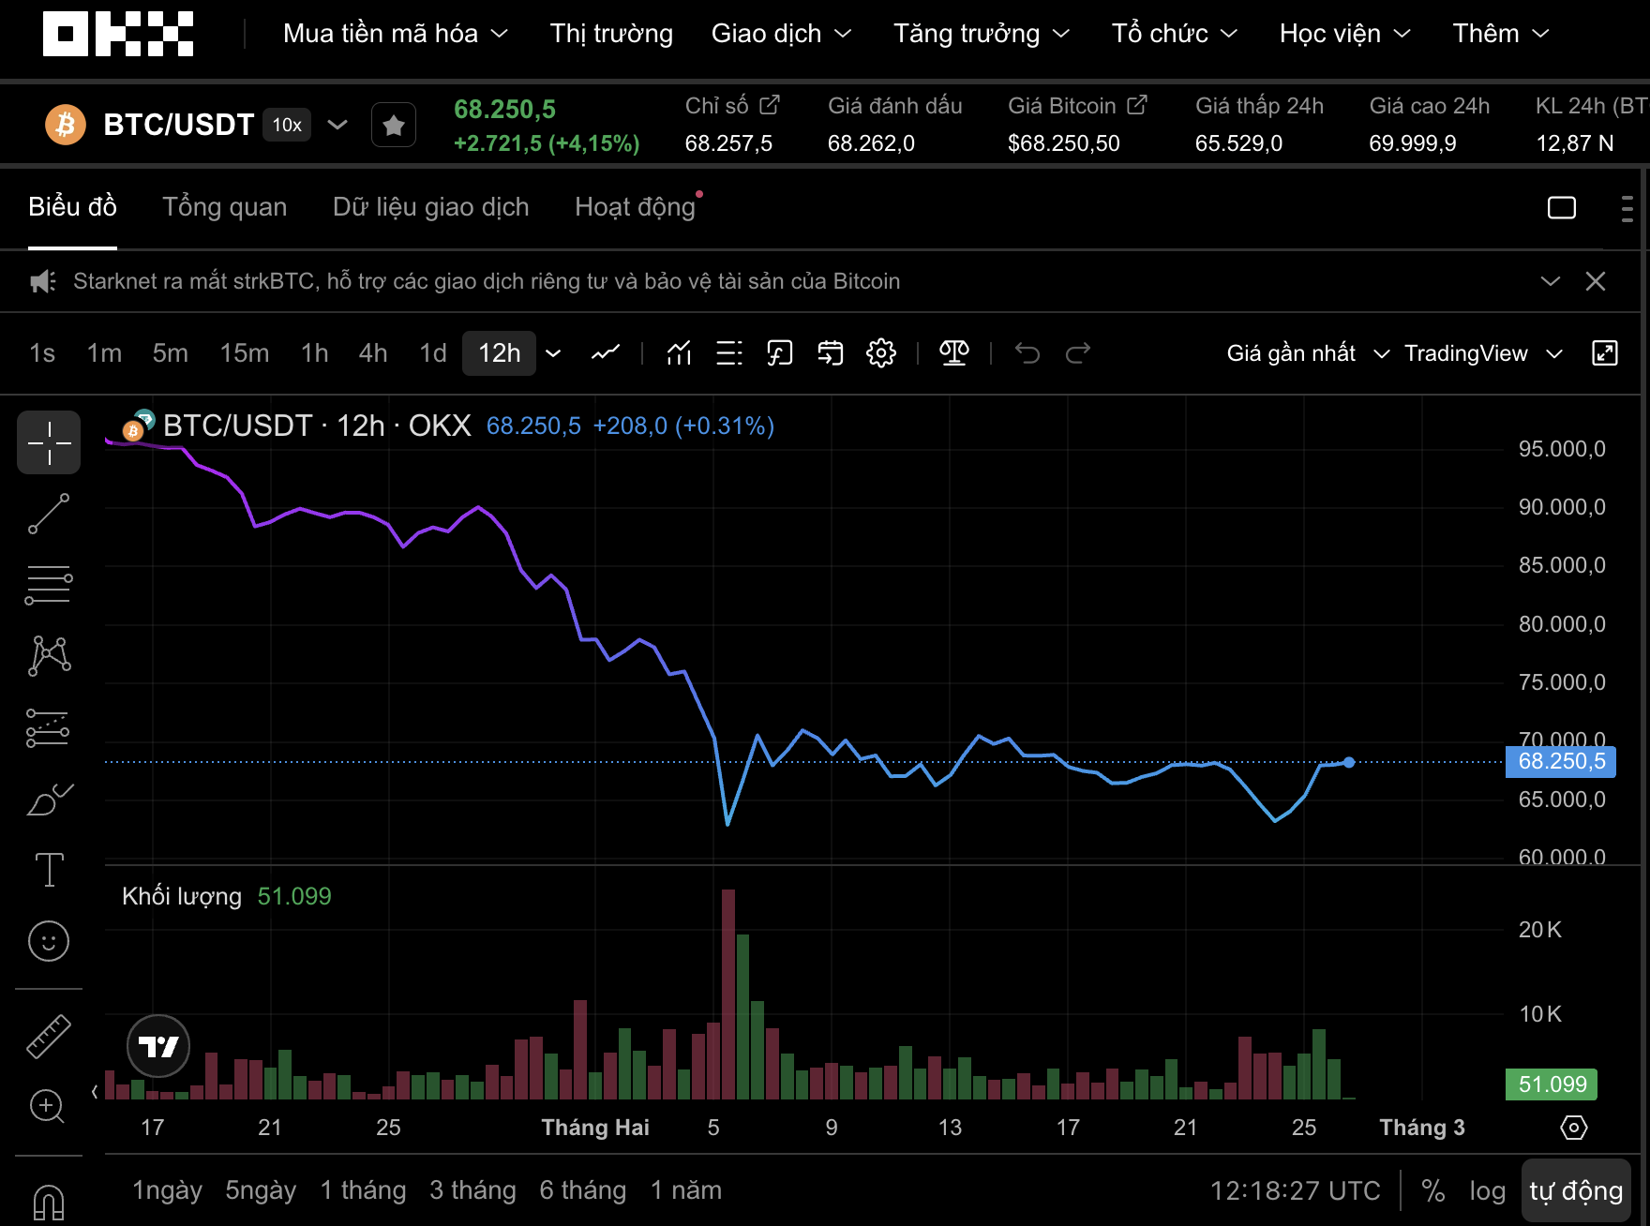Expand the BTC/USDT pair selector arrow
1650x1226 pixels.
click(x=337, y=125)
